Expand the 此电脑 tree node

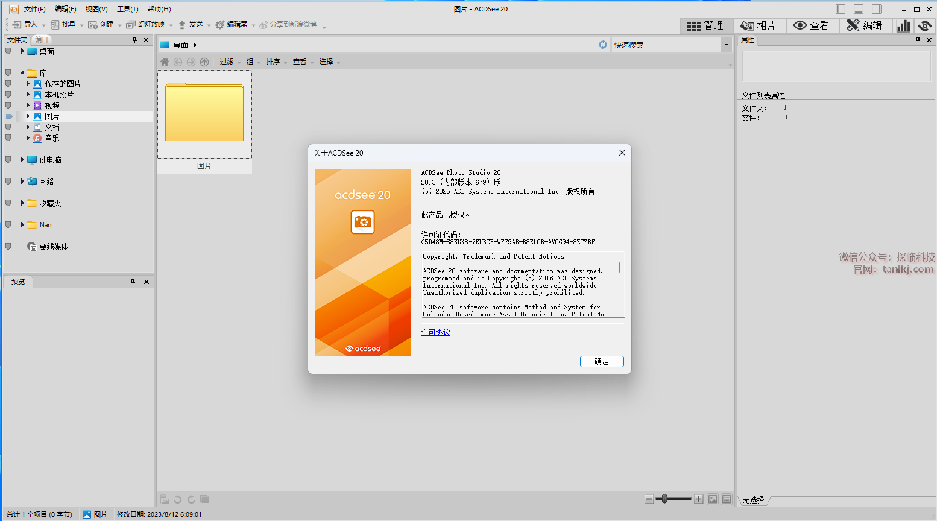pos(22,160)
